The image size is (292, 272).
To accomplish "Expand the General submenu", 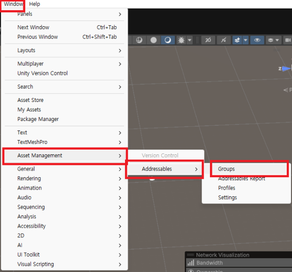I will 64,169.
